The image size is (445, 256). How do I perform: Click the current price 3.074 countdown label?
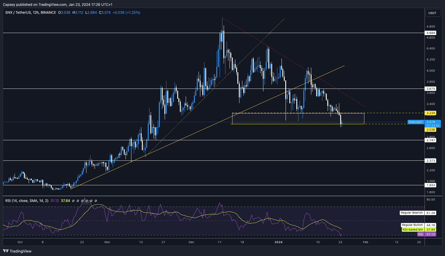433,124
